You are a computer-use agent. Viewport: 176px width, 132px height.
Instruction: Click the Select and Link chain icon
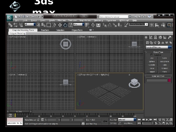tap(10, 25)
